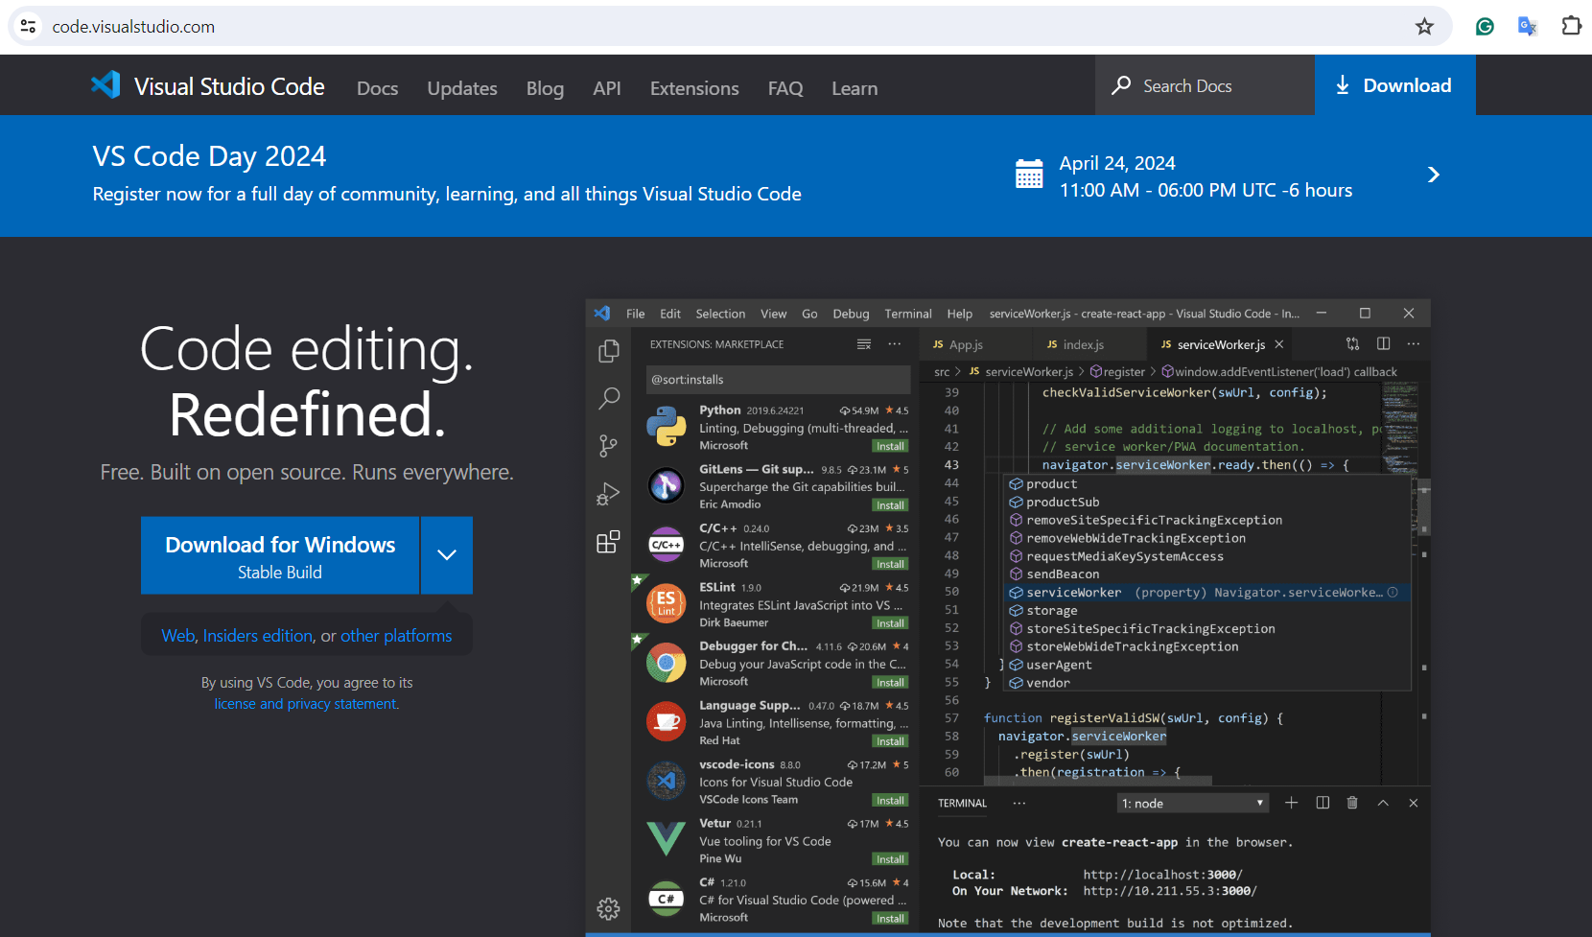Select serviceWorker autocomplete suggestion
This screenshot has width=1592, height=937.
(x=1207, y=593)
